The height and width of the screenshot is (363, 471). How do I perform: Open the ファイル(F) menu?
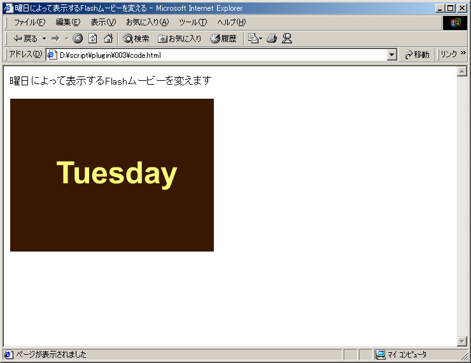tap(29, 22)
